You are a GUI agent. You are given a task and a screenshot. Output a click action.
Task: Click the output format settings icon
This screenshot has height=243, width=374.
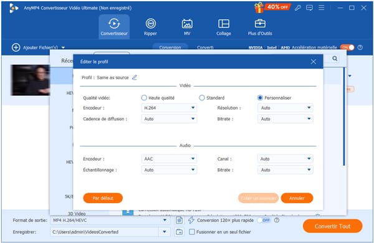click(179, 221)
